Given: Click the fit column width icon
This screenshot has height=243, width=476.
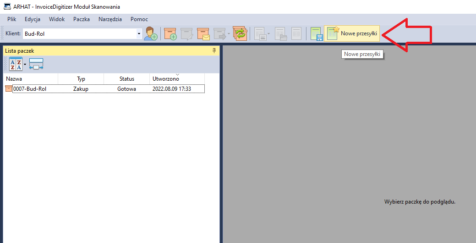Looking at the screenshot, I should (36, 64).
